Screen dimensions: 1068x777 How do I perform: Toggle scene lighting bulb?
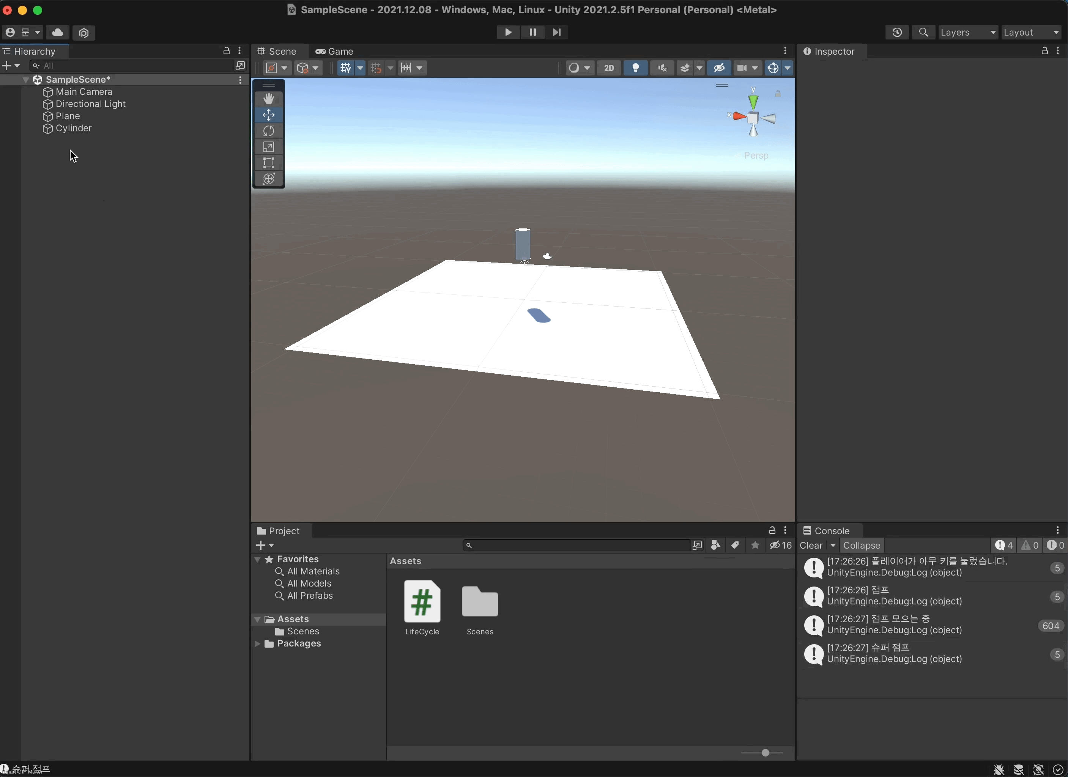pos(635,68)
